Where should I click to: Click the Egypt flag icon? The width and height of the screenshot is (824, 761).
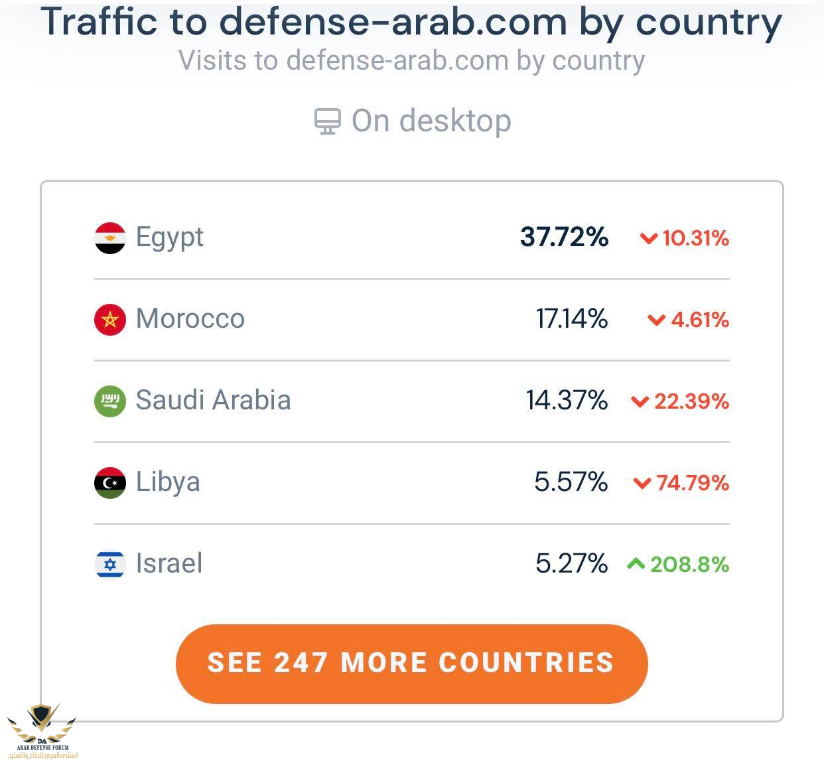[109, 238]
